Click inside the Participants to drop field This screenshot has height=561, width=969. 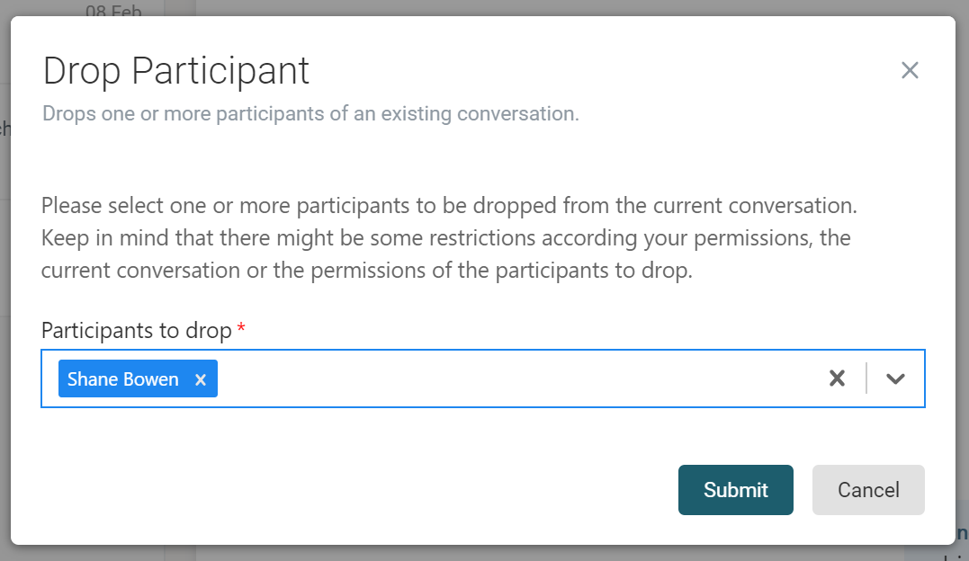click(x=495, y=378)
